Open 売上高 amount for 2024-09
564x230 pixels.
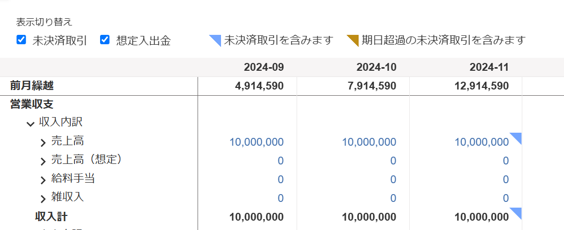click(x=256, y=142)
